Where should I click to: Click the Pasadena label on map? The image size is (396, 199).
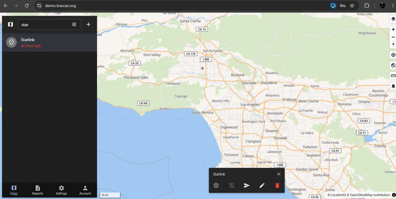tap(269, 83)
